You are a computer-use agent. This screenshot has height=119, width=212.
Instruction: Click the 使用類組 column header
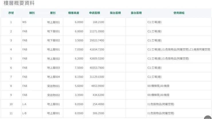(x=179, y=13)
